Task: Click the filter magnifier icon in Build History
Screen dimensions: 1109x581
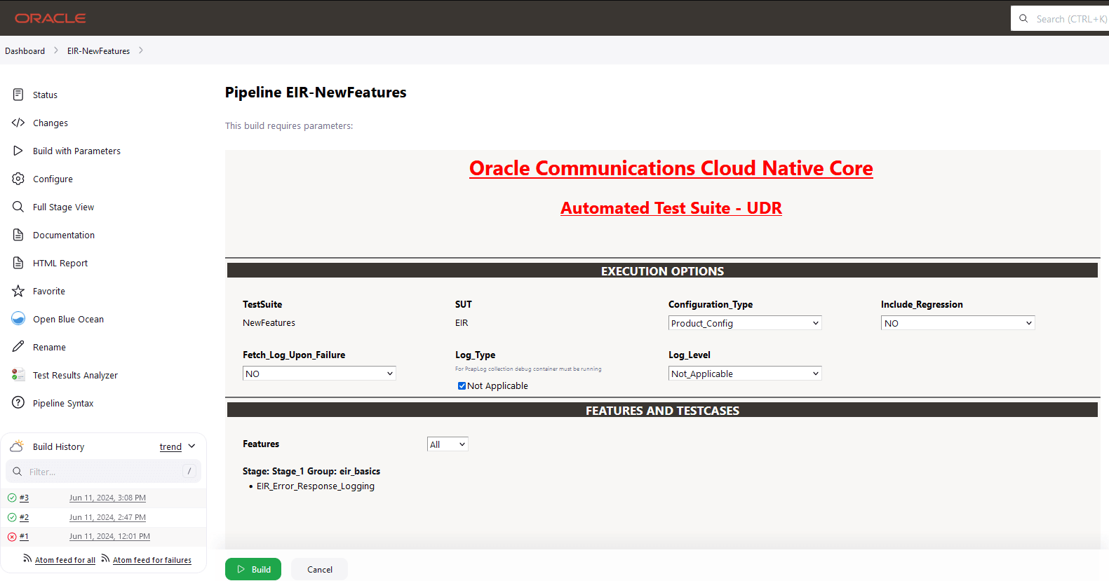Action: point(18,472)
